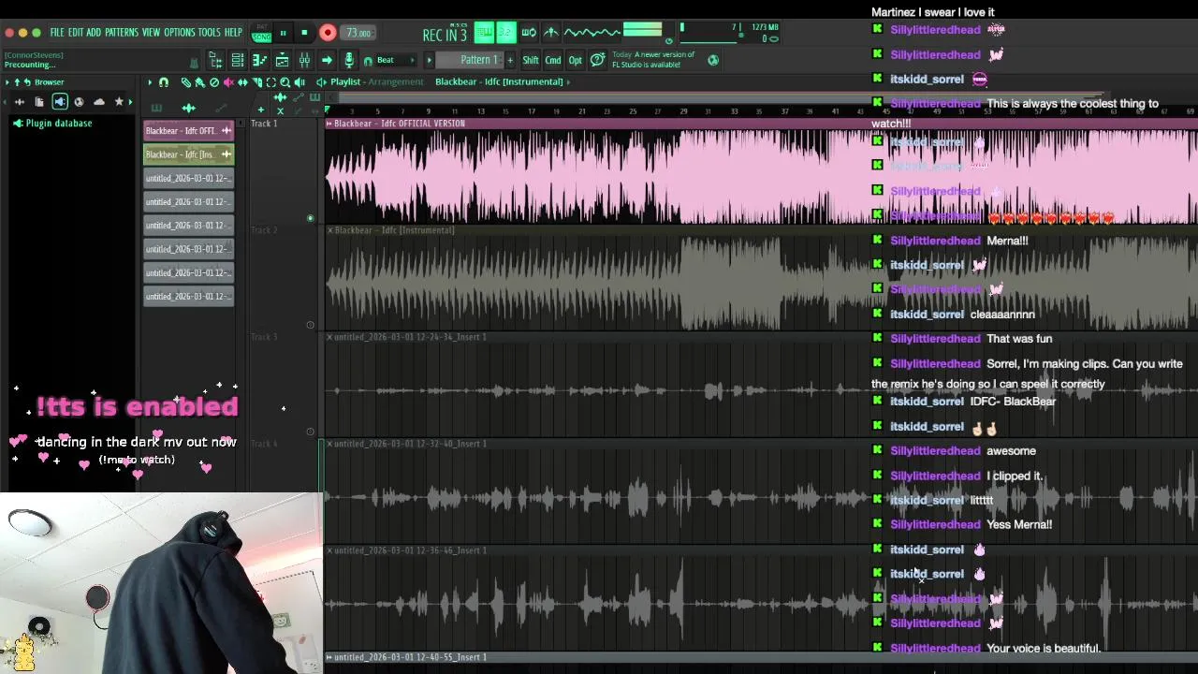Open the Cloud tab icon in Browser
Viewport: 1198px width, 674px height.
99,102
